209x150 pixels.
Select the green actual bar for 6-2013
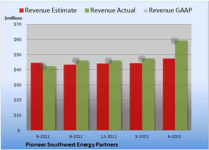[181, 85]
